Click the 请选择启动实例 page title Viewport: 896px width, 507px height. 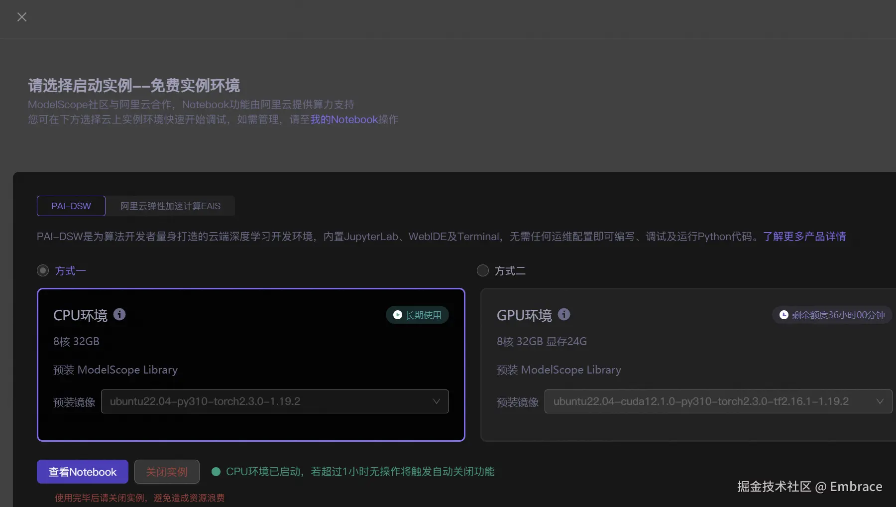(x=134, y=86)
